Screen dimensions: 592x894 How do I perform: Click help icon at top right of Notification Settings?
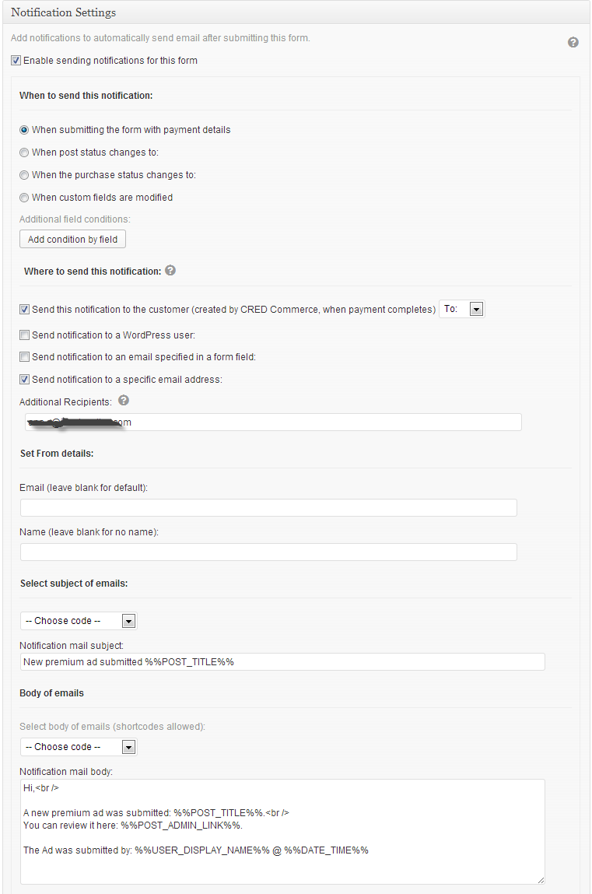(573, 42)
